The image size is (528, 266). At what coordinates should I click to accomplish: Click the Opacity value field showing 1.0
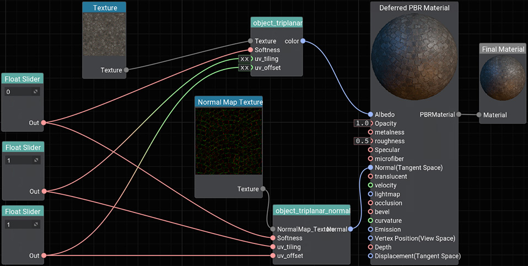362,124
